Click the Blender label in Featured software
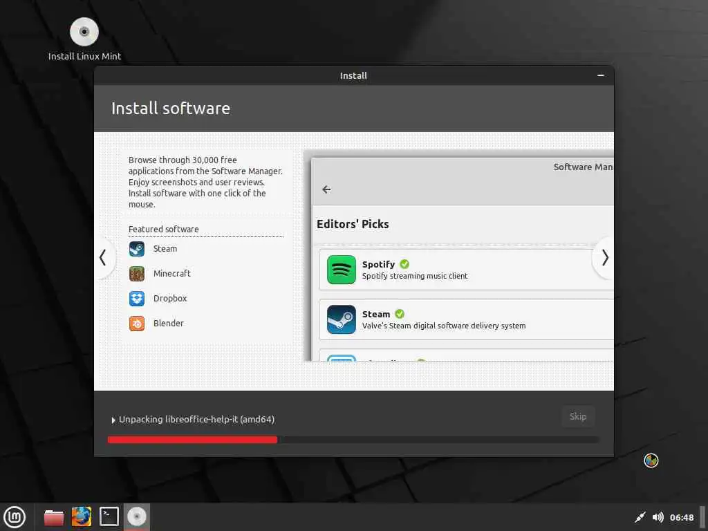Viewport: 708px width, 531px height. 169,324
